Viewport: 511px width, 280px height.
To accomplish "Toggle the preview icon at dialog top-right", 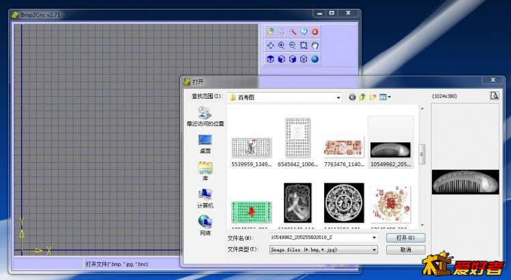I will (494, 96).
